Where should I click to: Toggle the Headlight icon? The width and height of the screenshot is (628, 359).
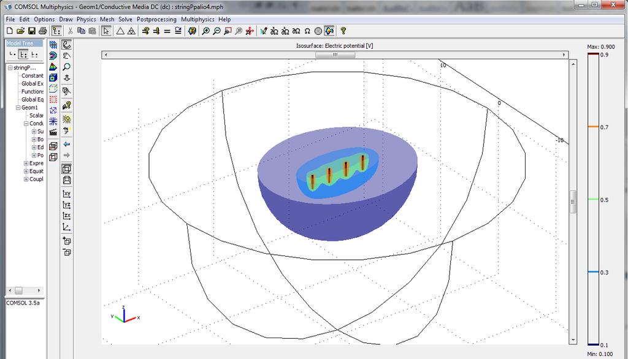(x=66, y=130)
